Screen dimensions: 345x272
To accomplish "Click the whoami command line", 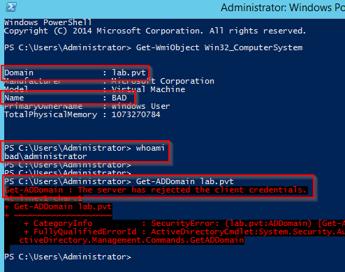I will (85, 148).
